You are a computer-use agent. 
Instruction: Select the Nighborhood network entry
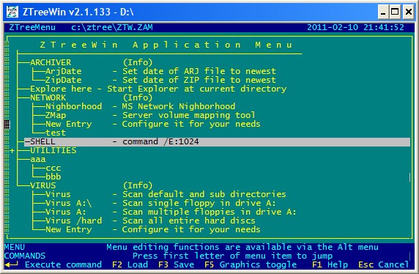tap(73, 106)
